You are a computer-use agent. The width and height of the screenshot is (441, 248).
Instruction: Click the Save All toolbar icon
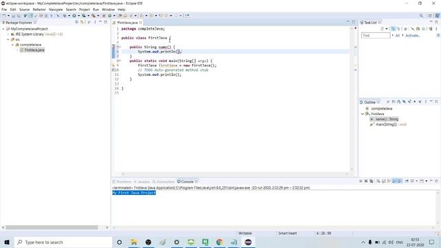pos(19,16)
